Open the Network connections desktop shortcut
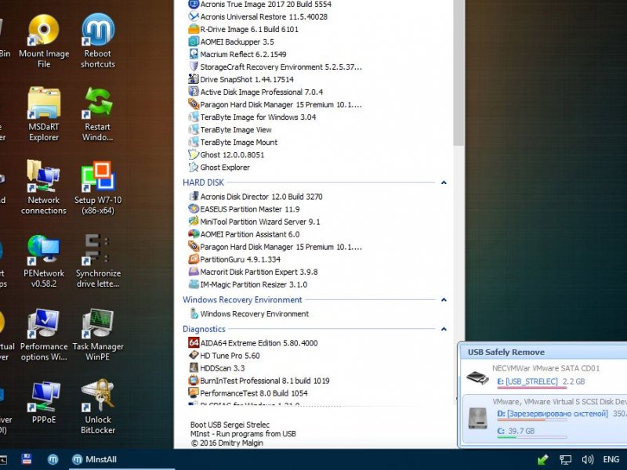The width and height of the screenshot is (627, 470). [44, 188]
